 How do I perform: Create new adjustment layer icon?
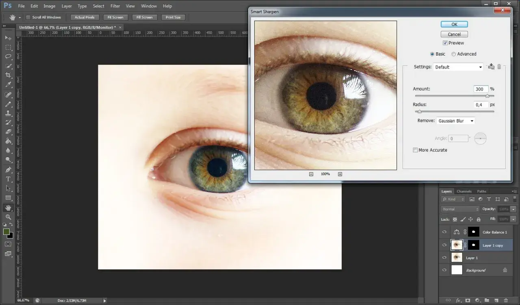click(x=477, y=301)
